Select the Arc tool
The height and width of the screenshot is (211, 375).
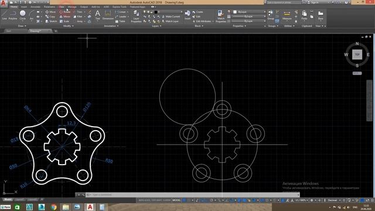point(31,15)
